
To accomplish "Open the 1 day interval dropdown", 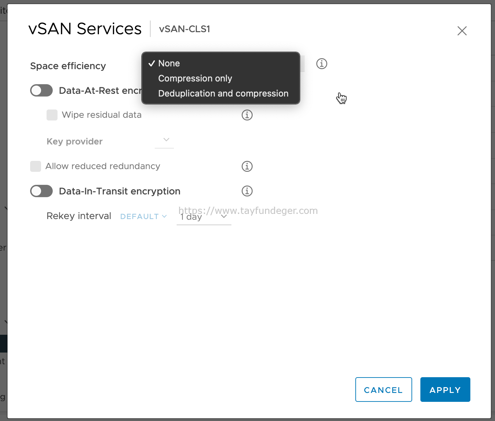I will [204, 217].
